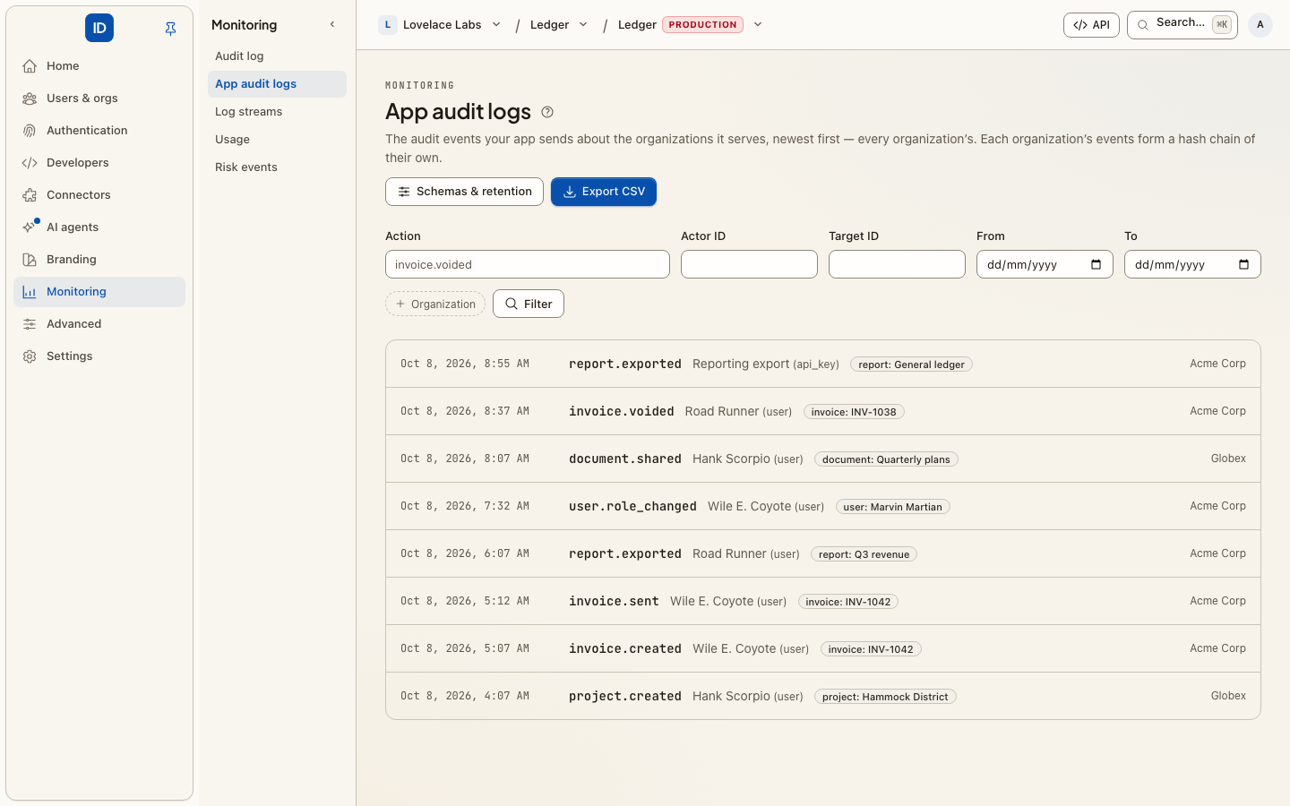
Task: Open the user avatar A menu
Action: (1260, 25)
